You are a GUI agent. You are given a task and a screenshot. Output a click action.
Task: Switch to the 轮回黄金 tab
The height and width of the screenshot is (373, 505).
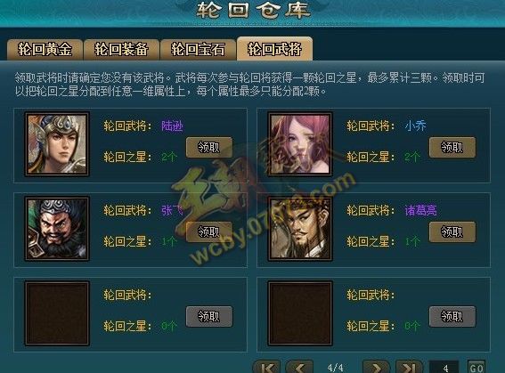45,50
